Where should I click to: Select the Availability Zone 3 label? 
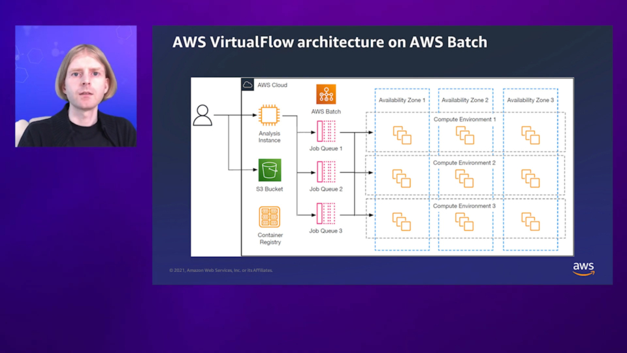(x=530, y=100)
